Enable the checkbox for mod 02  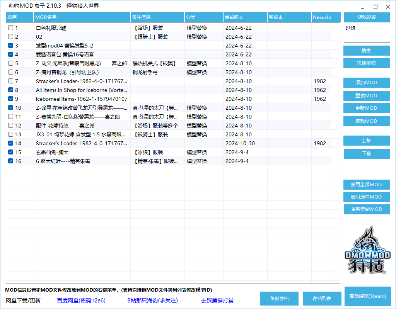tap(10, 37)
